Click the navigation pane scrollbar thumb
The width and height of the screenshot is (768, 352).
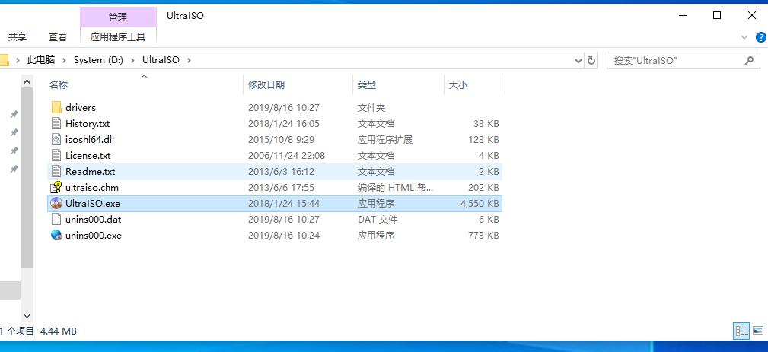pos(27,178)
